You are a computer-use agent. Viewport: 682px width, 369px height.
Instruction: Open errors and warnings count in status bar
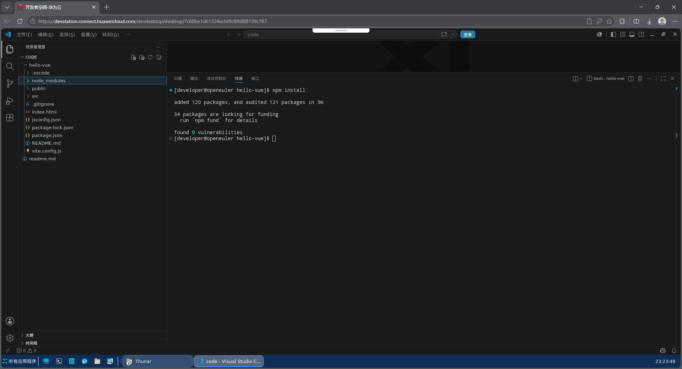coord(27,351)
